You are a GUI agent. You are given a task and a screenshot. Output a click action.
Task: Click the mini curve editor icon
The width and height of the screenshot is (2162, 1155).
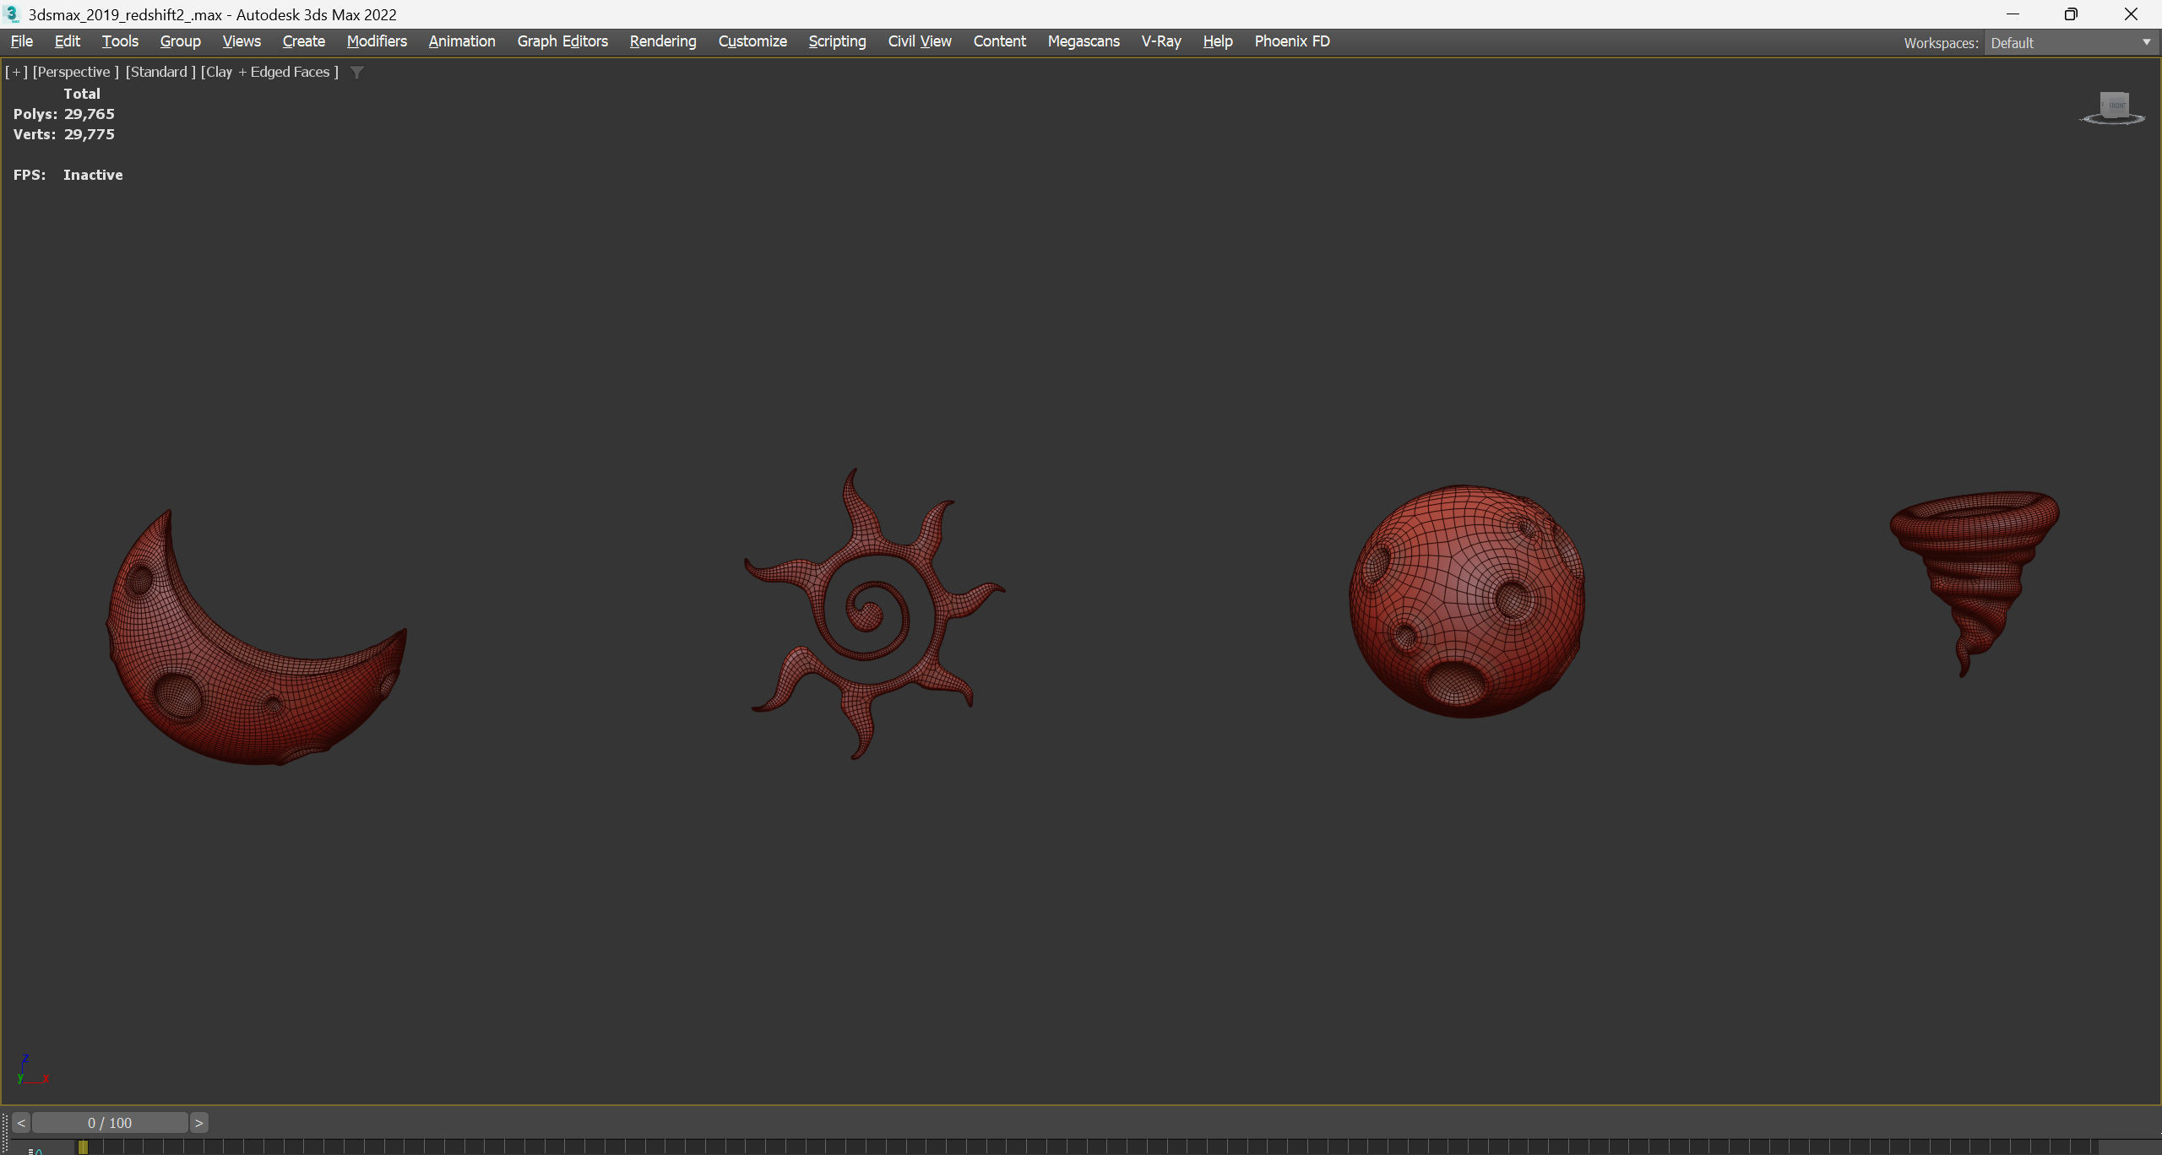(35, 1150)
